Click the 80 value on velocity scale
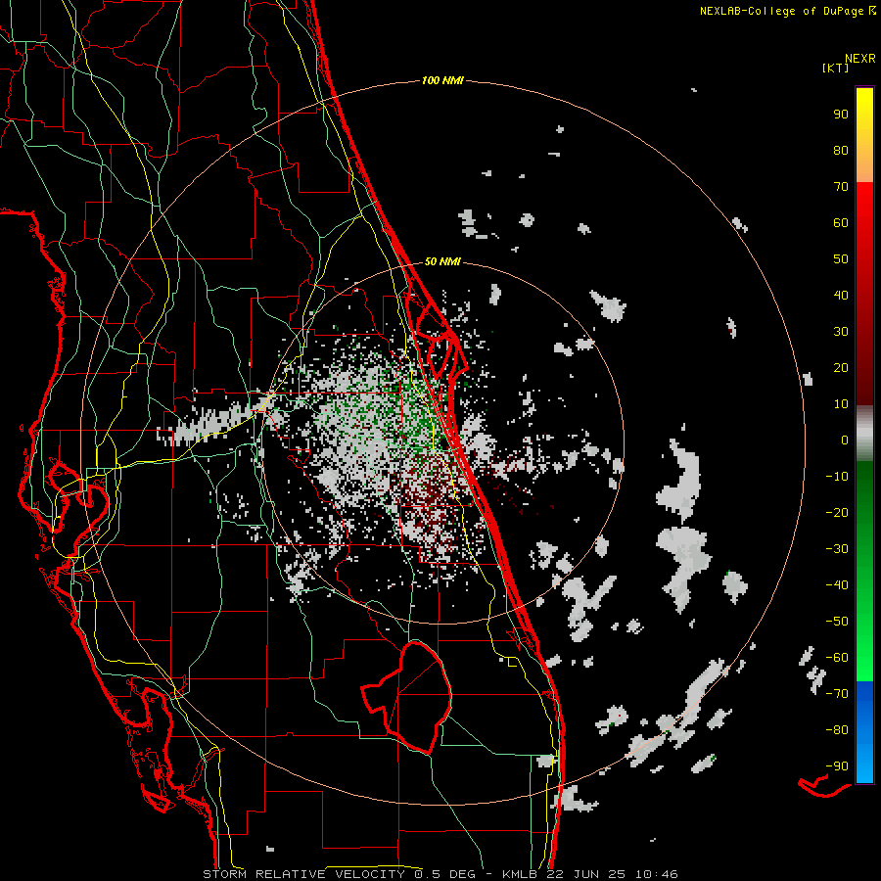 click(x=841, y=150)
